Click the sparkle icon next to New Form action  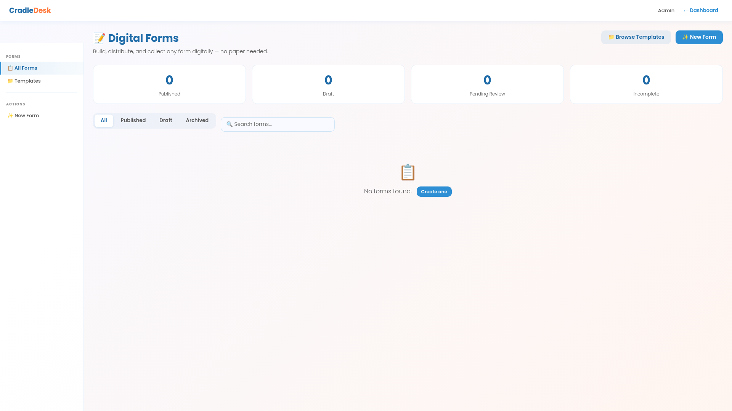click(10, 115)
